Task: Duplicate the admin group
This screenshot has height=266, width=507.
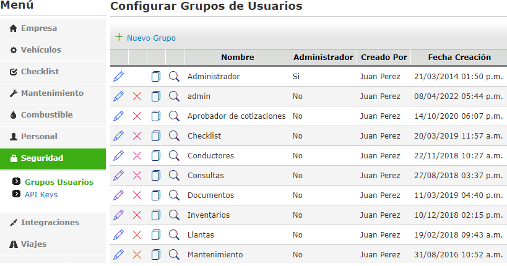Action: pos(156,97)
